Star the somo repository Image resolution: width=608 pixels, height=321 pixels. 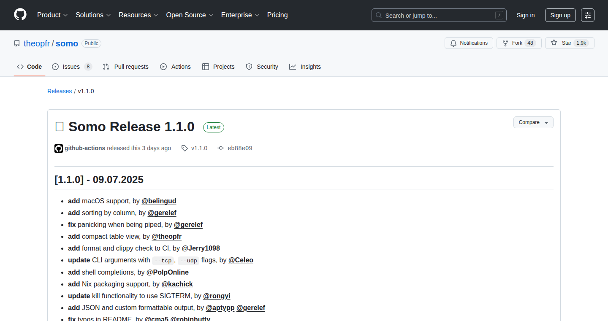click(570, 43)
